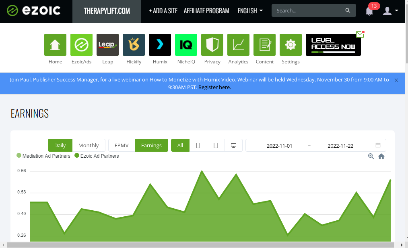Filter chart by desktop devices
The image size is (408, 248).
coord(233,145)
